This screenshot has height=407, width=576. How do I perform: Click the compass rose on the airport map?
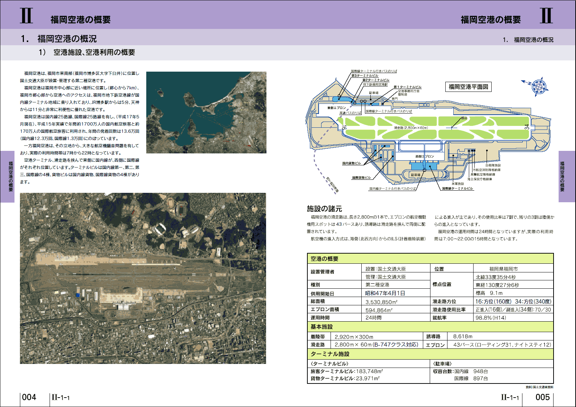point(538,87)
